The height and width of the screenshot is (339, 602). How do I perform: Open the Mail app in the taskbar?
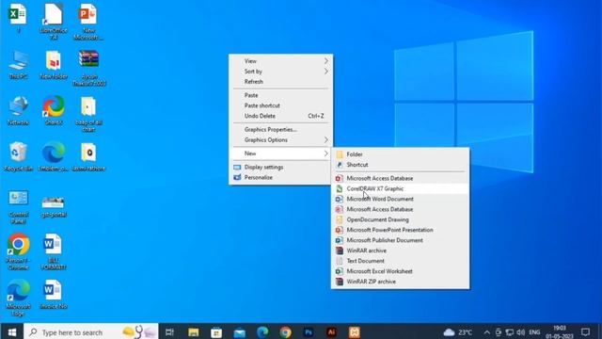[240, 332]
